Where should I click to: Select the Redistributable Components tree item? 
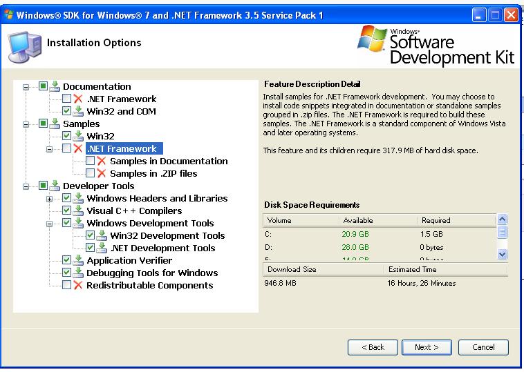(150, 285)
